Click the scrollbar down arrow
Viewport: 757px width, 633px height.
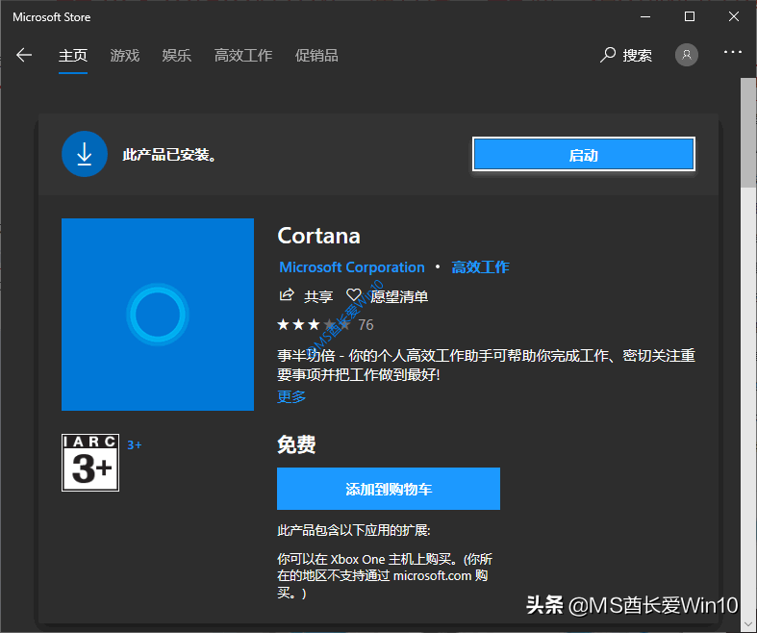[x=748, y=624]
